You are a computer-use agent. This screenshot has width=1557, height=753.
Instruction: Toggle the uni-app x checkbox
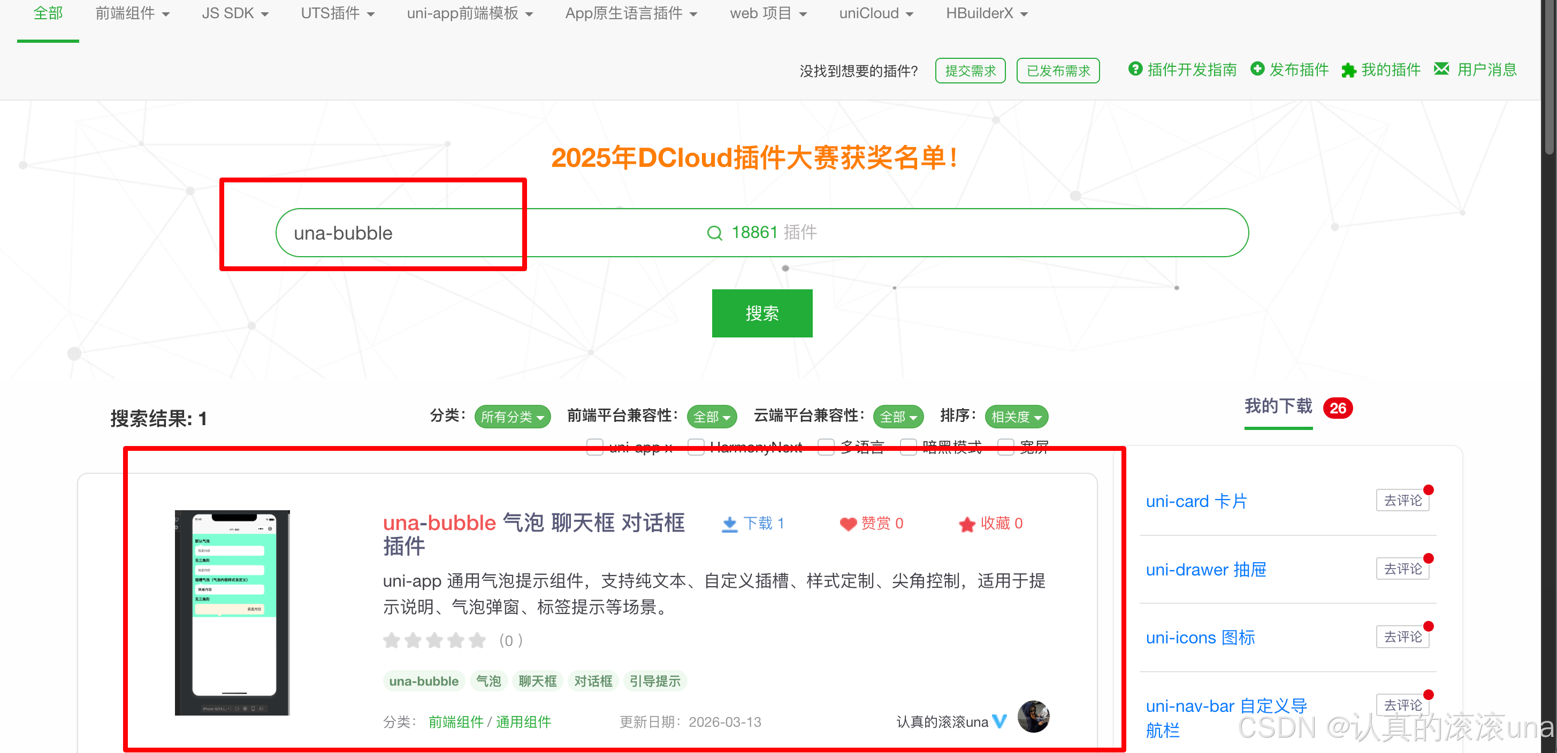[596, 447]
